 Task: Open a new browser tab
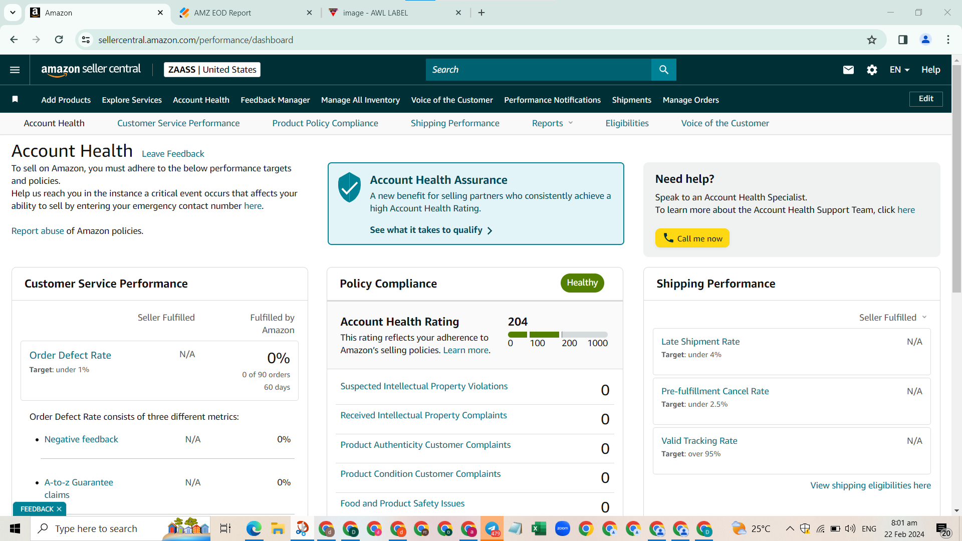(482, 13)
